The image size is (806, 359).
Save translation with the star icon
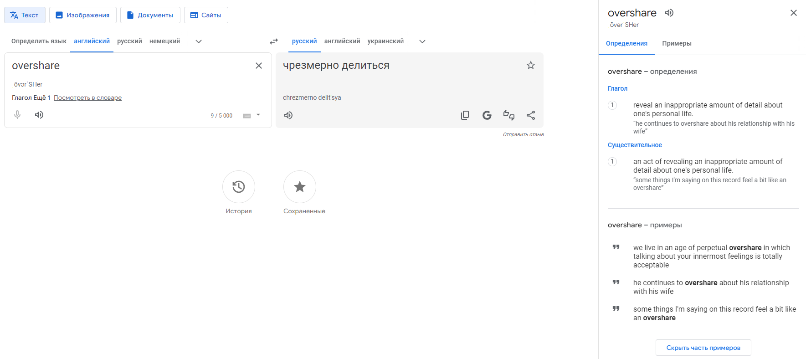531,65
